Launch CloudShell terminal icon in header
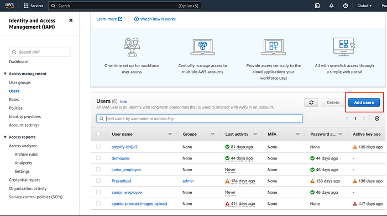Screen dimensions: 387x216 [317, 6]
